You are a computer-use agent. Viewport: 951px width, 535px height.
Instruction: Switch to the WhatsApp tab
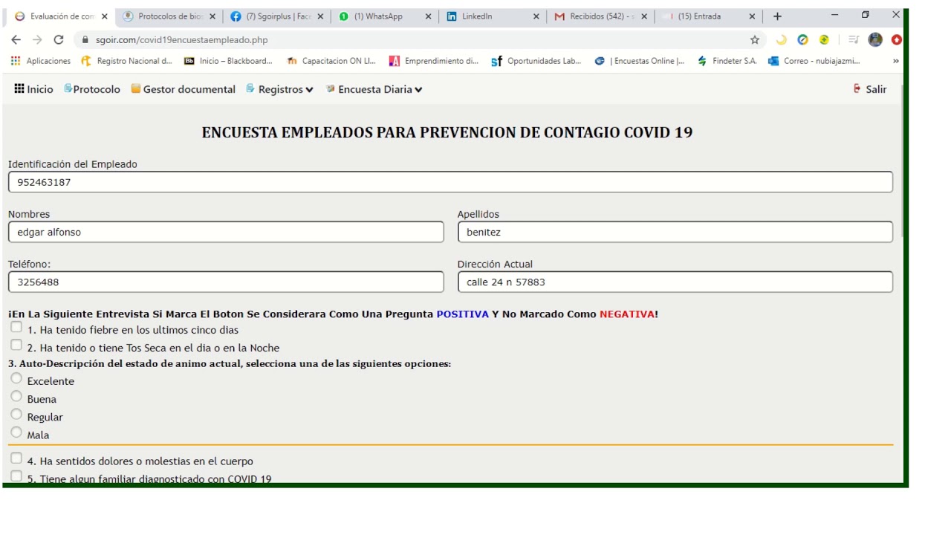[384, 16]
